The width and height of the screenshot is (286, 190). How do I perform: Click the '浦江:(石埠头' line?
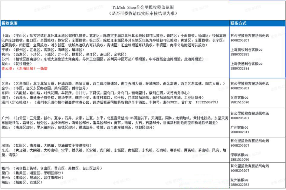[x=103, y=98]
